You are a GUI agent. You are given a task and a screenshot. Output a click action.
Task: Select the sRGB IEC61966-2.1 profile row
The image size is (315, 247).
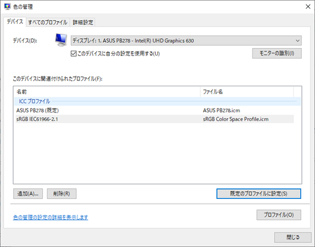coord(155,119)
